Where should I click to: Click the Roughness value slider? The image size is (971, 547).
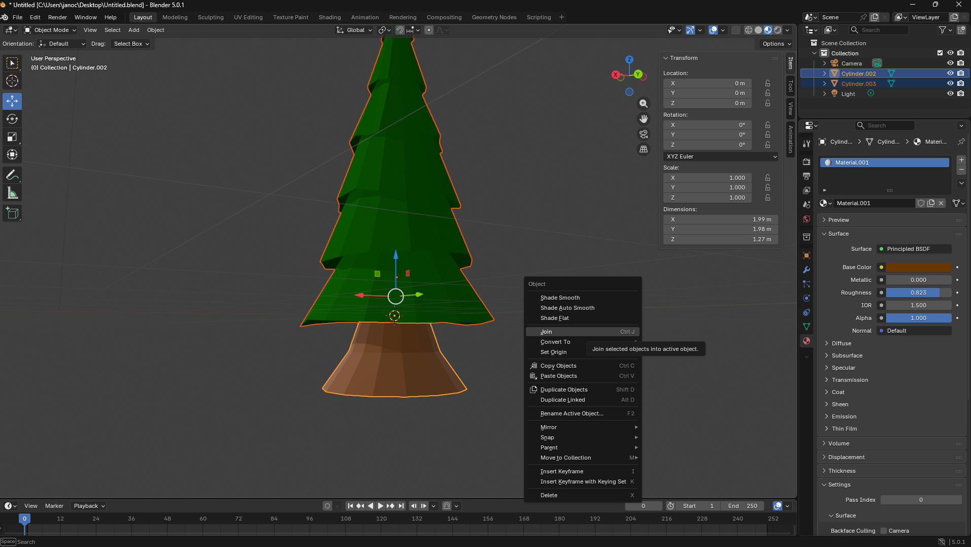[918, 293]
